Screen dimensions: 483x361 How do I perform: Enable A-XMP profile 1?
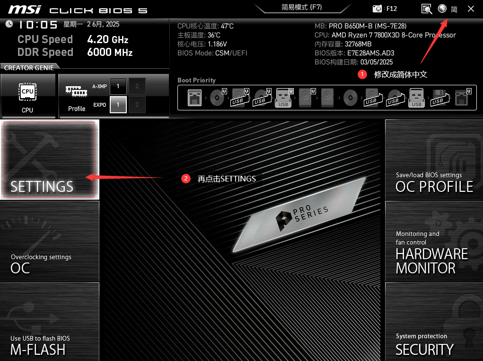[118, 86]
